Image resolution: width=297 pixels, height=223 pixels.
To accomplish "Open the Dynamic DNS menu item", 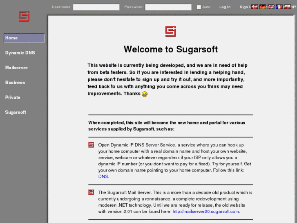I will coord(20,53).
